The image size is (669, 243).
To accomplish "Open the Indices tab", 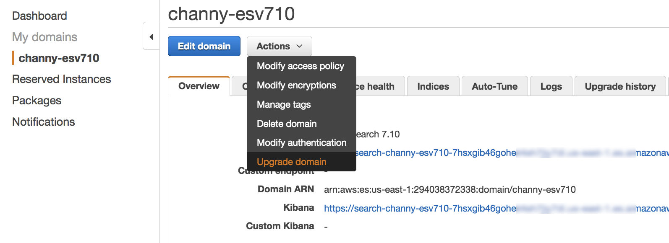I will (433, 87).
